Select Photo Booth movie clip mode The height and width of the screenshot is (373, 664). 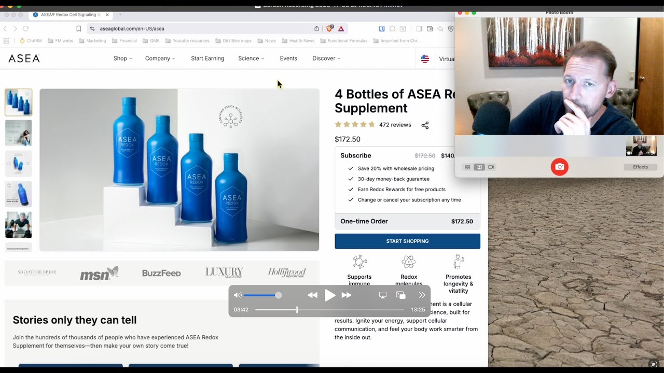tap(491, 167)
